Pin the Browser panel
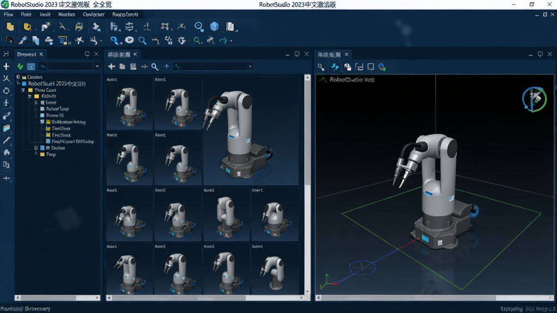Viewport: 557px width, 313px height. (87, 54)
